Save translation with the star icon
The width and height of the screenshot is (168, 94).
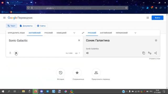pos(156,40)
